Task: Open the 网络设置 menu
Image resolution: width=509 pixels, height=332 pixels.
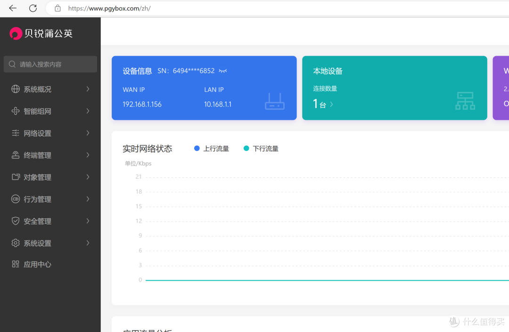Action: click(x=50, y=133)
